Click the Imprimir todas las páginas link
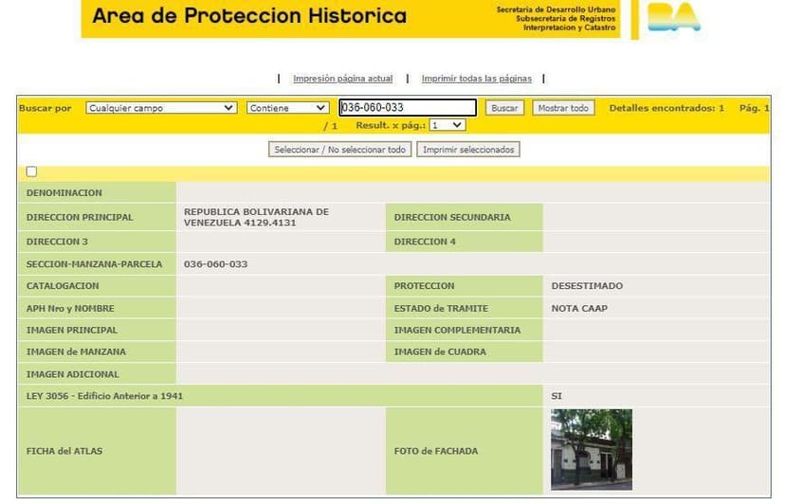This screenshot has height=504, width=785. [476, 79]
